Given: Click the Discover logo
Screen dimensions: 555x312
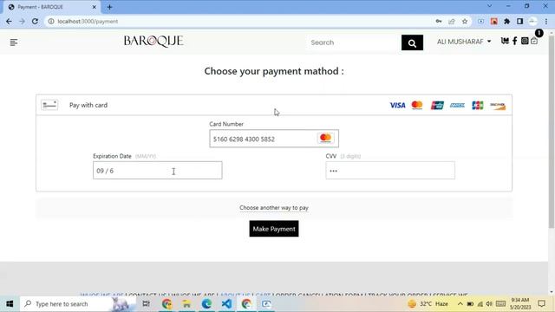Looking at the screenshot, I should [498, 105].
